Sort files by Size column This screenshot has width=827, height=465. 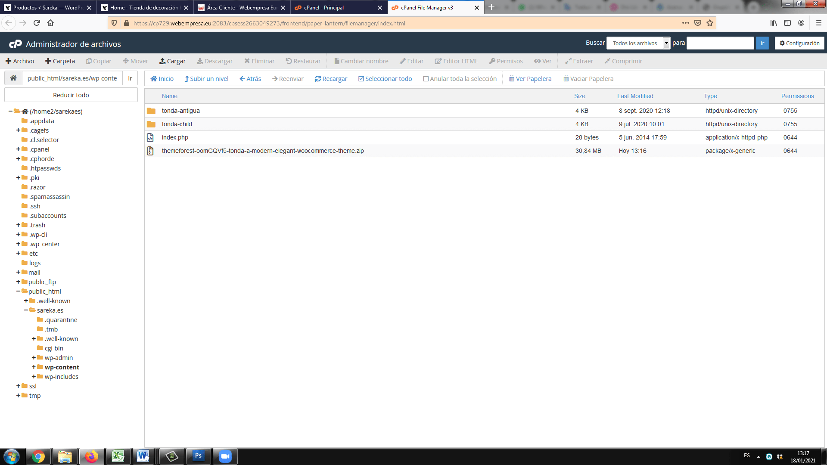580,96
